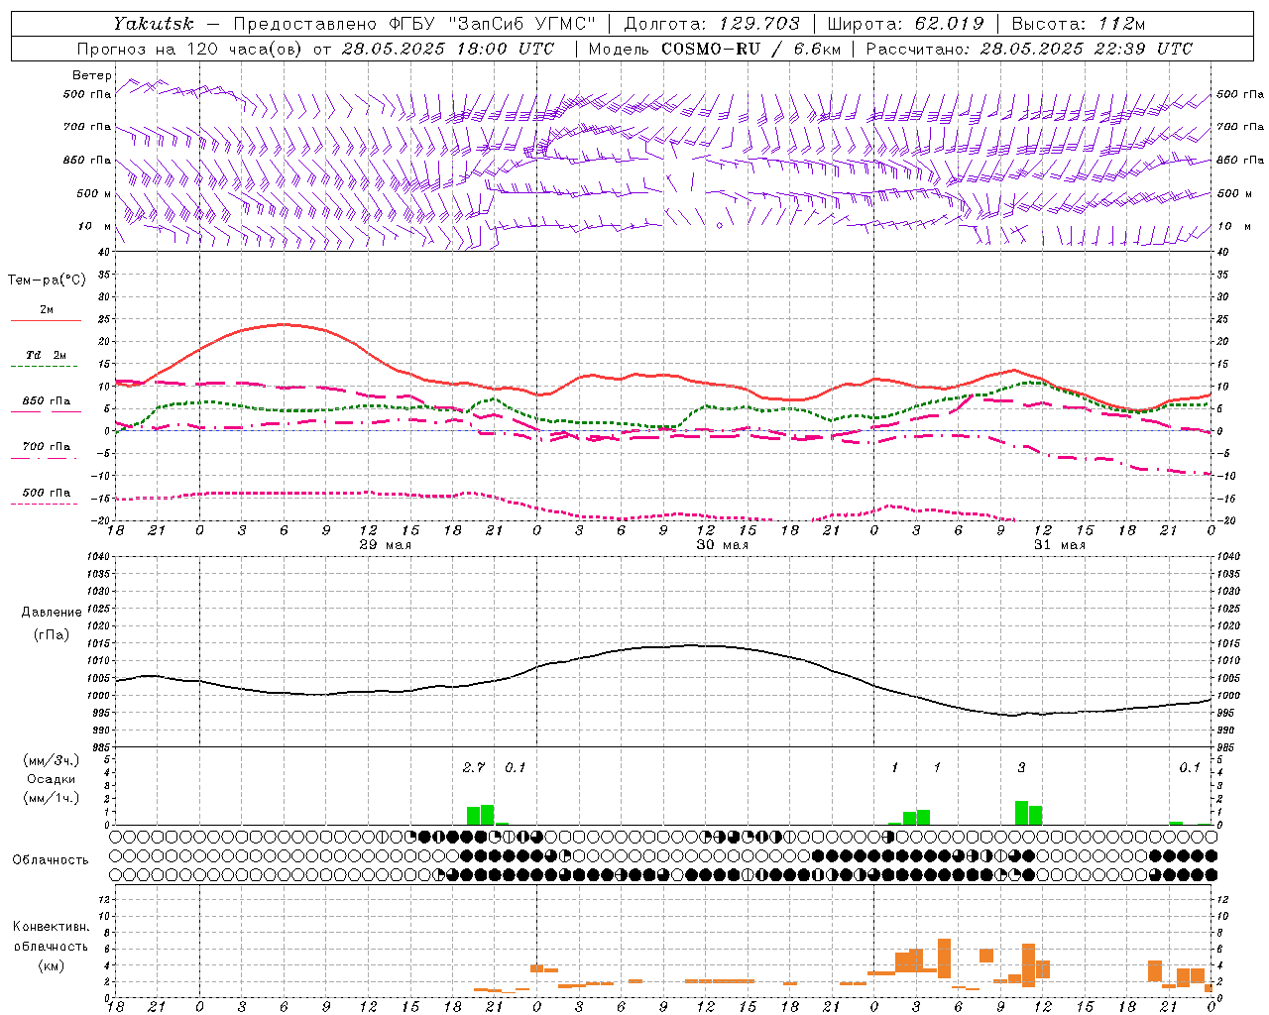Click the '850 гПа' temperature legend entry
1269x1015 pixels.
(x=47, y=401)
